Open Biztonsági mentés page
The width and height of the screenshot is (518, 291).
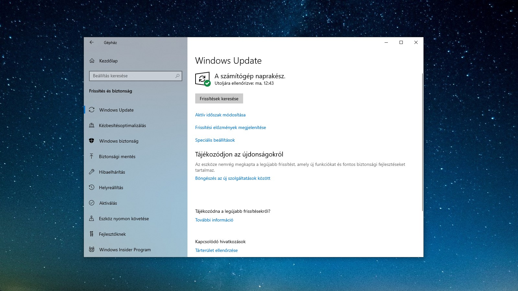(x=136, y=156)
